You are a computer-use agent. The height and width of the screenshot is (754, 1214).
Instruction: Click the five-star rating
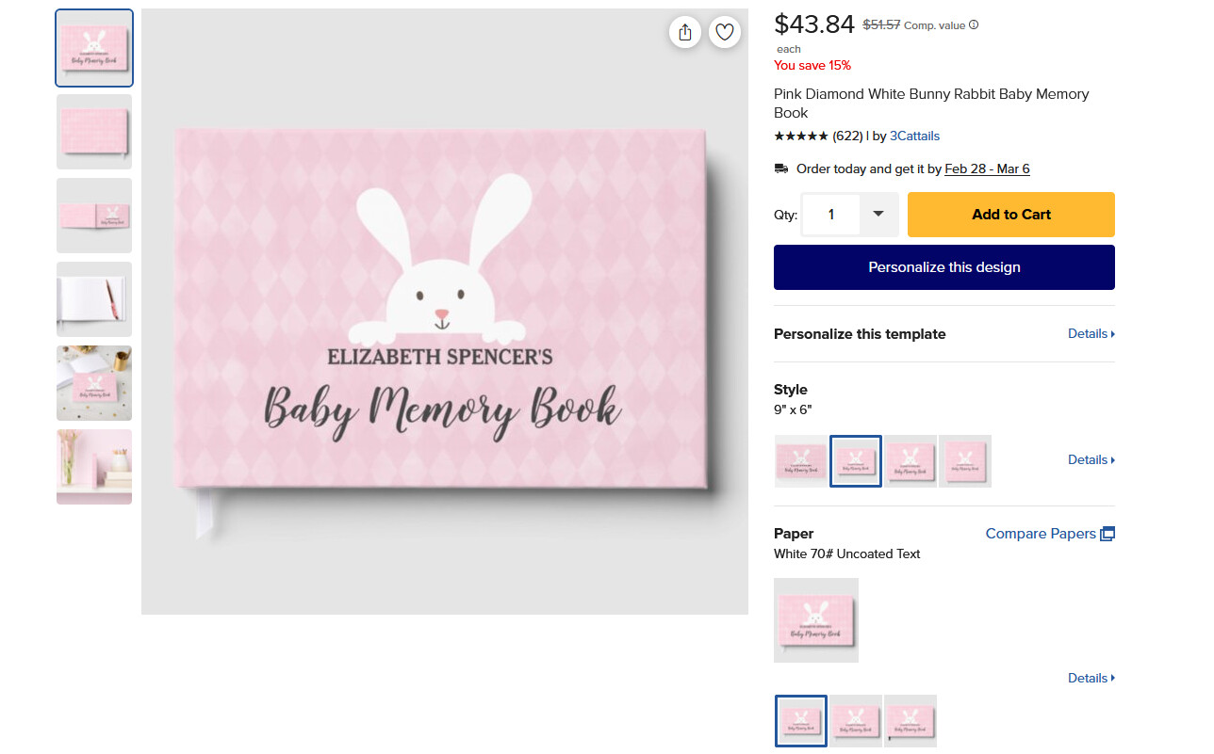[801, 136]
